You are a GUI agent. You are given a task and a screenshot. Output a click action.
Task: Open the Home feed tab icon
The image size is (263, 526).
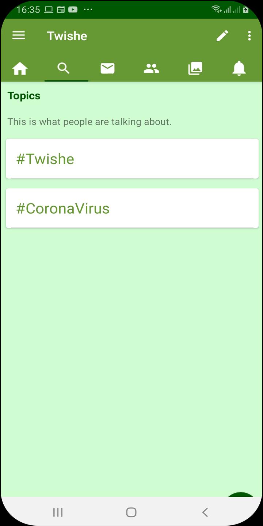[20, 68]
